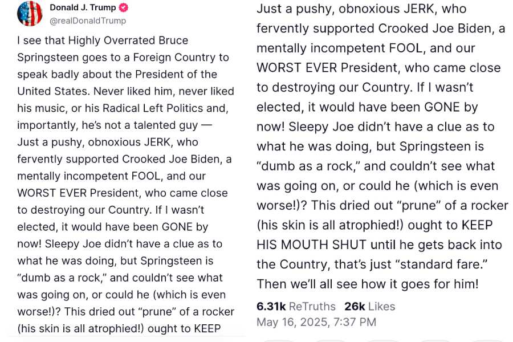View the 26k Likes list
This screenshot has height=342, width=513.
[x=370, y=306]
